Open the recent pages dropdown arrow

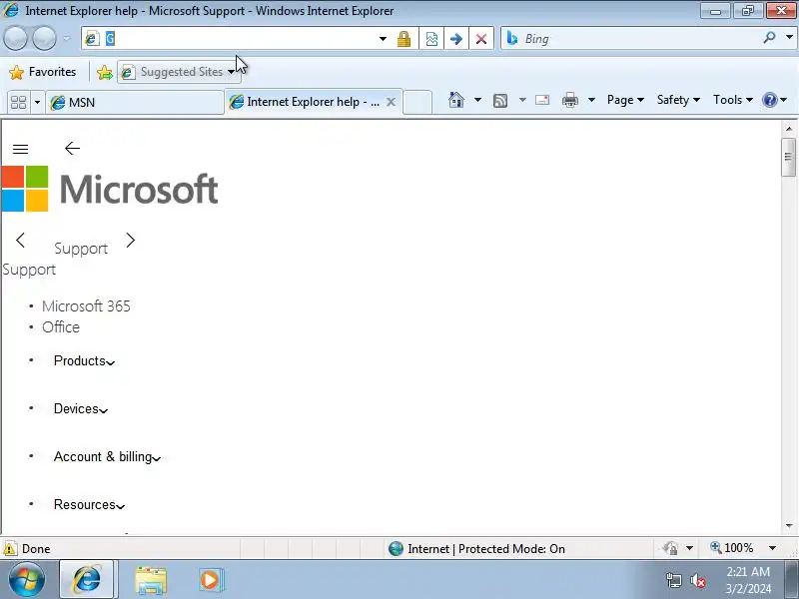tap(67, 39)
